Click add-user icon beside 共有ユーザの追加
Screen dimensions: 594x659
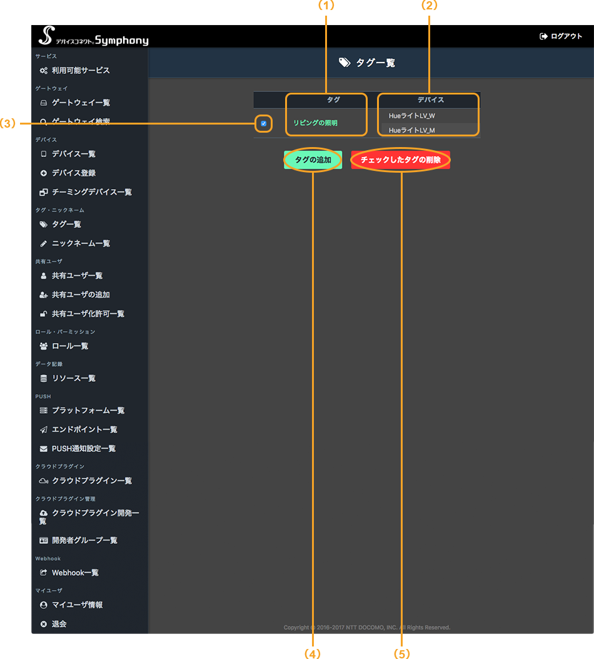[x=43, y=295]
